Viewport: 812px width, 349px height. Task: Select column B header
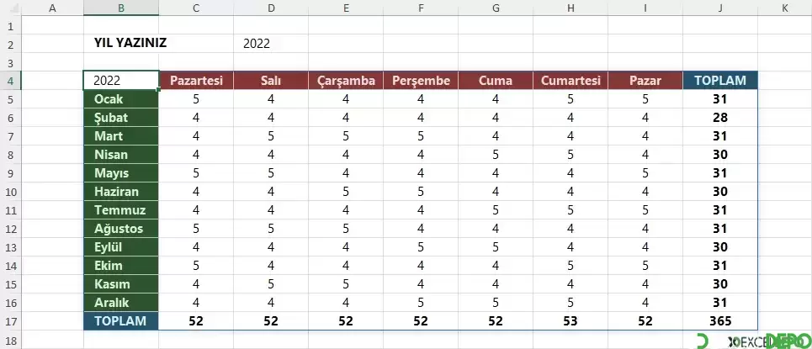click(x=120, y=8)
